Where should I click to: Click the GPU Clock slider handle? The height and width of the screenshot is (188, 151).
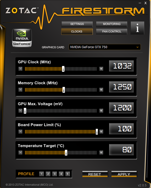click(63, 69)
